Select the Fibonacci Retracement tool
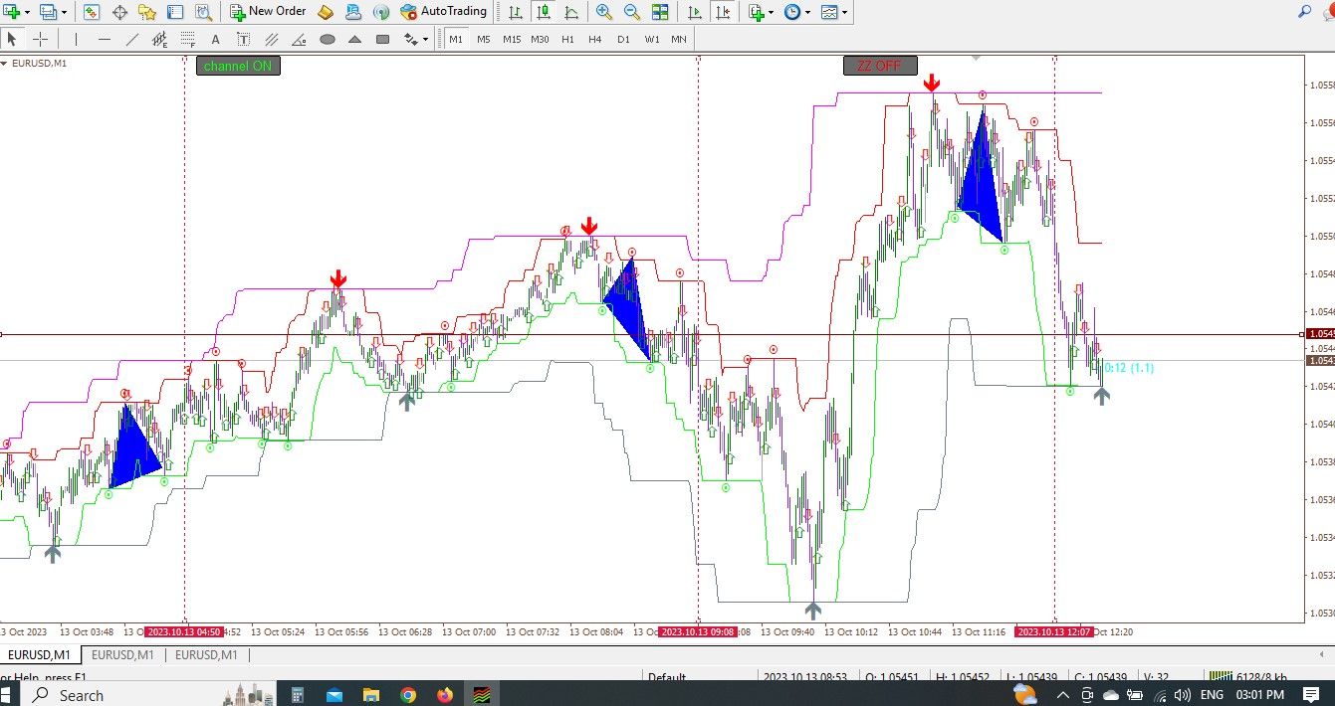This screenshot has width=1335, height=706. 187,39
